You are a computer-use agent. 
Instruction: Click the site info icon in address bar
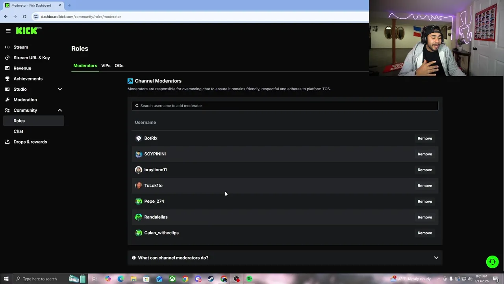pos(36,17)
